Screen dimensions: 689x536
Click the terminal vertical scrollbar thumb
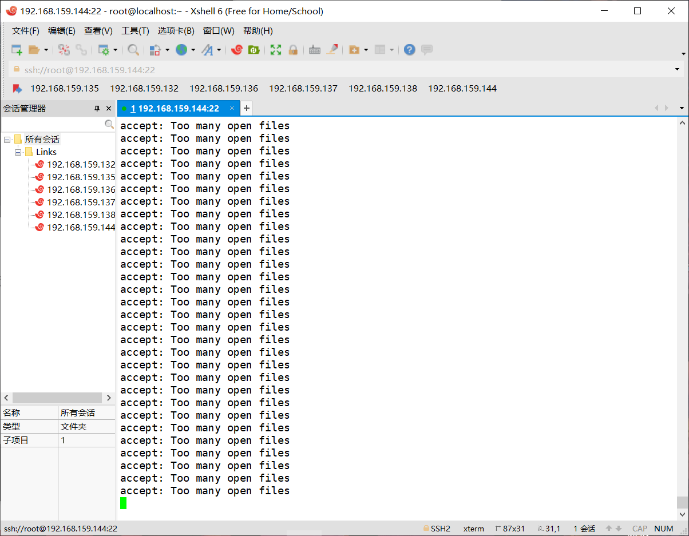[x=682, y=502]
